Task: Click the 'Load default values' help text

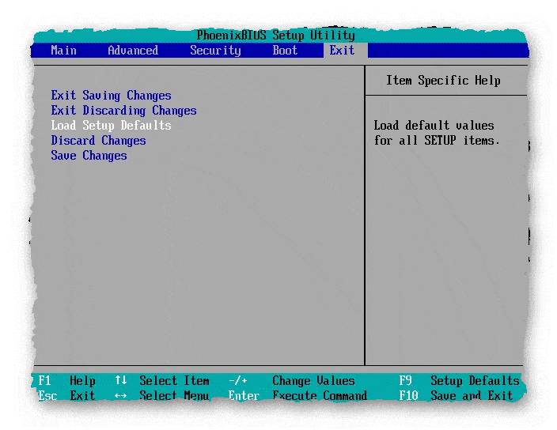Action: 437,133
